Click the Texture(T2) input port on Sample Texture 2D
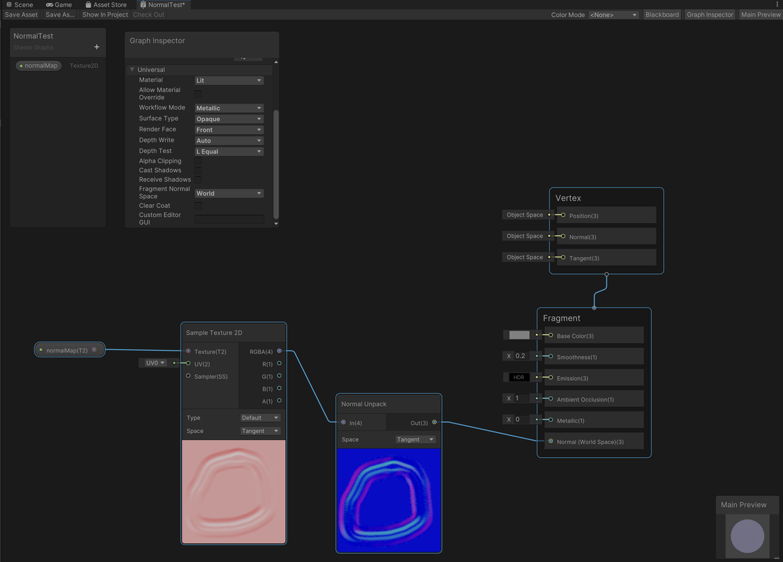Image resolution: width=783 pixels, height=562 pixels. tap(189, 351)
